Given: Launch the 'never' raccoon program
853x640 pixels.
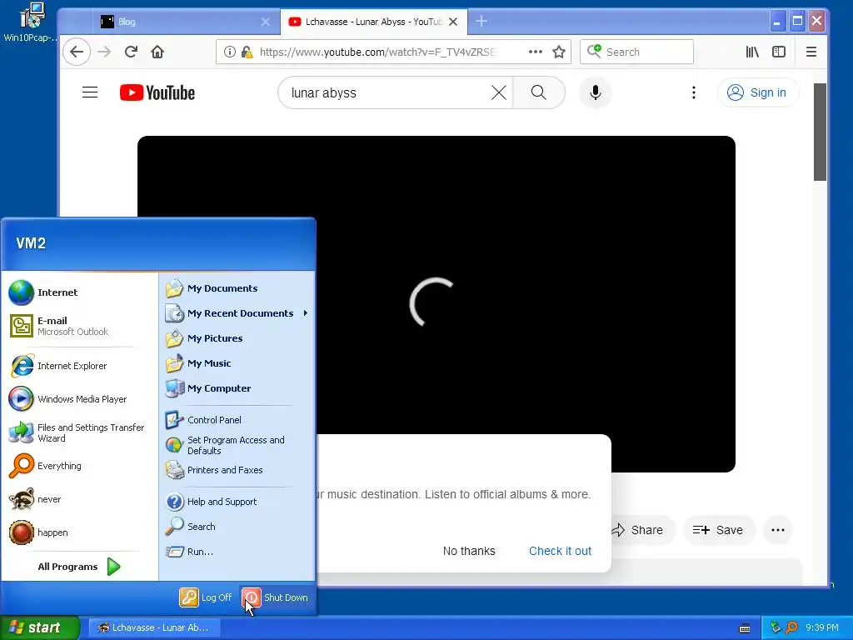Looking at the screenshot, I should click(35, 499).
